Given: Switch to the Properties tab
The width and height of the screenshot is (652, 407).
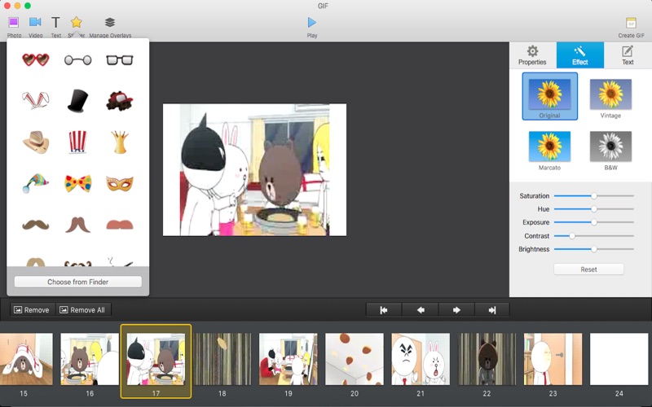Looking at the screenshot, I should click(x=532, y=55).
